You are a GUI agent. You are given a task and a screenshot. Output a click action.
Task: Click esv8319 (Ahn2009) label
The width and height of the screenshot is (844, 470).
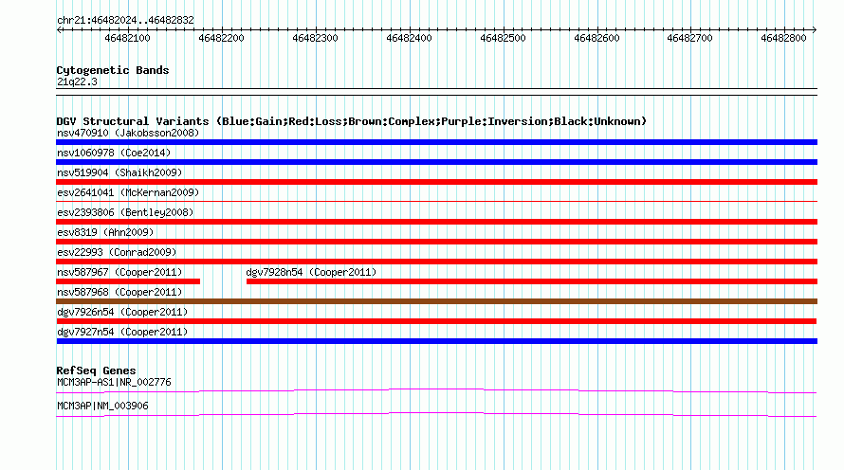click(105, 232)
